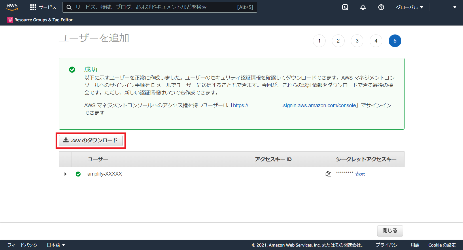Expand the amplify-XXXXX user row
This screenshot has height=250, width=463.
(65, 174)
